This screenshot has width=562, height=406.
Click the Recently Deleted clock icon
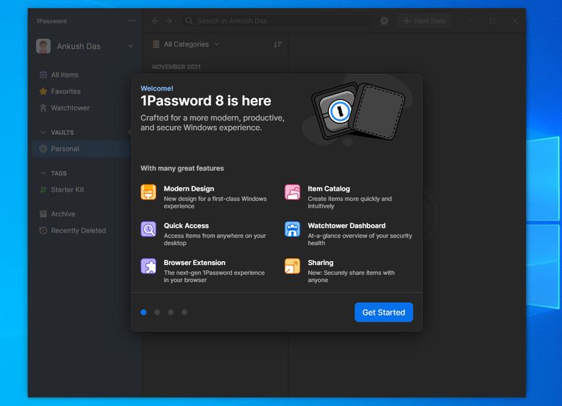44,230
